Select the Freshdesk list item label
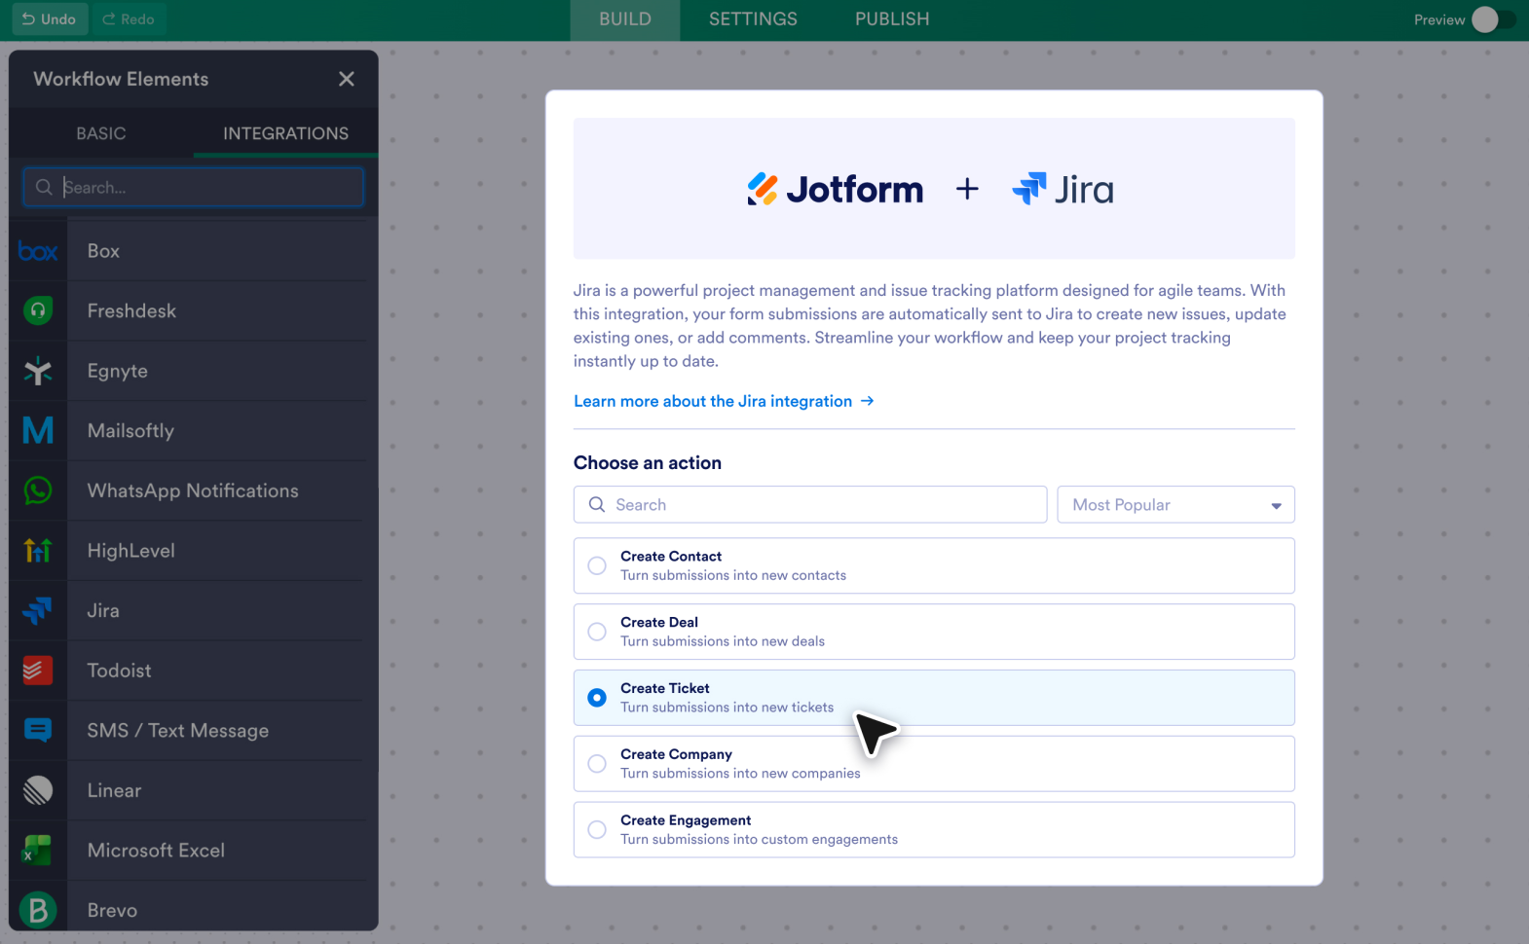 [131, 310]
